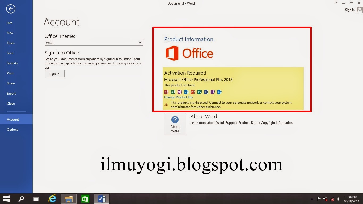Click the Sign In button
Viewport: 363px width, 204px height.
tap(54, 74)
